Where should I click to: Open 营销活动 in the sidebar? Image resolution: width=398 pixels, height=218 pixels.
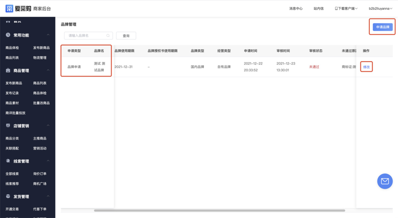(40, 148)
